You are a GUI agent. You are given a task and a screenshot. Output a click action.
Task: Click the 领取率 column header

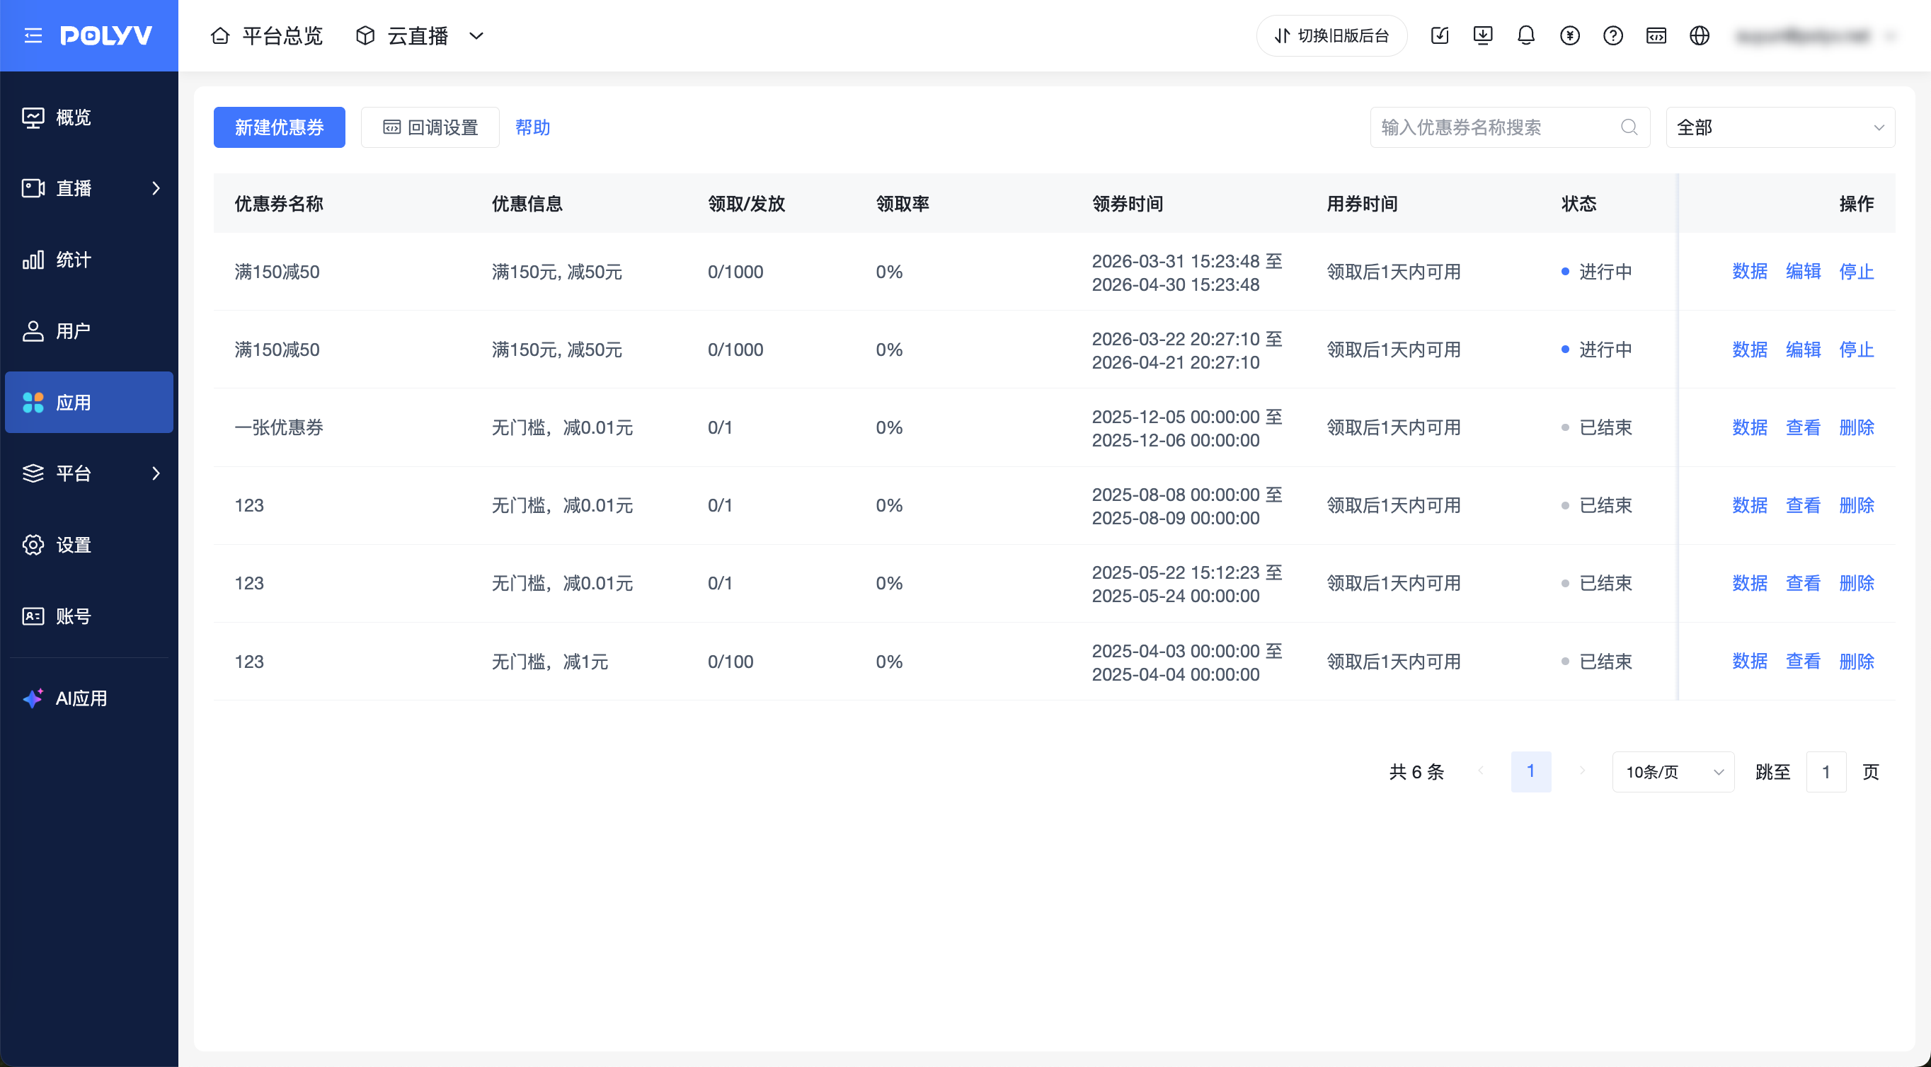click(x=903, y=204)
